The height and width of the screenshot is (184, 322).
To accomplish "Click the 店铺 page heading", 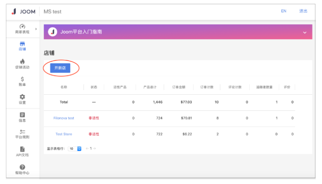I will coord(49,53).
